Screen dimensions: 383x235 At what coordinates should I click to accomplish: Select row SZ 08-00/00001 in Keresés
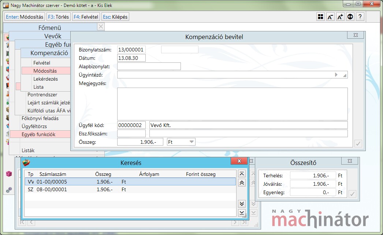click(x=130, y=189)
